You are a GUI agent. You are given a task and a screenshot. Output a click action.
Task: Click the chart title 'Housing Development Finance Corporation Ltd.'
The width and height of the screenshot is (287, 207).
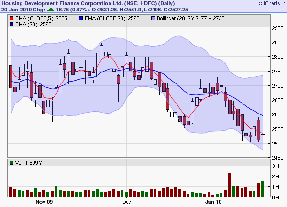[x=62, y=3]
